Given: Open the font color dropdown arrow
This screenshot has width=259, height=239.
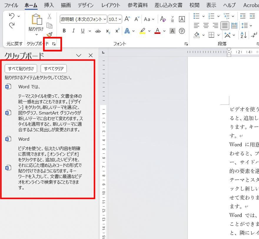Looking at the screenshot, I should (164, 31).
